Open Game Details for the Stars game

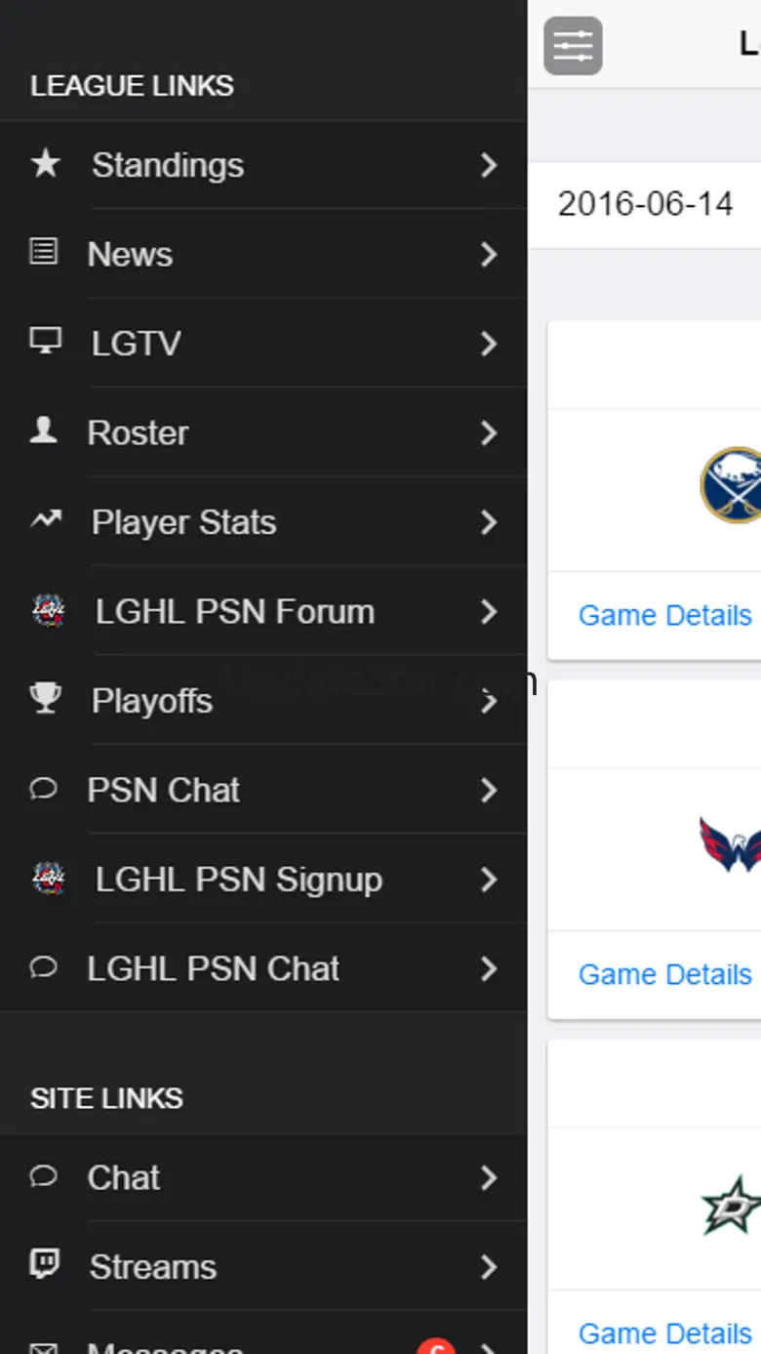coord(664,1333)
